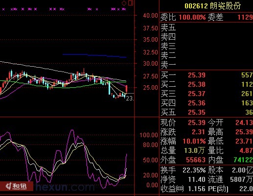Click the long cyan gap-down candlestick
253x196 pixels.
[109, 88]
